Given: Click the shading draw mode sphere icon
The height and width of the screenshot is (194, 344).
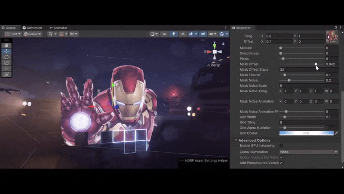Looking at the screenshot, I should pyautogui.click(x=152, y=34).
